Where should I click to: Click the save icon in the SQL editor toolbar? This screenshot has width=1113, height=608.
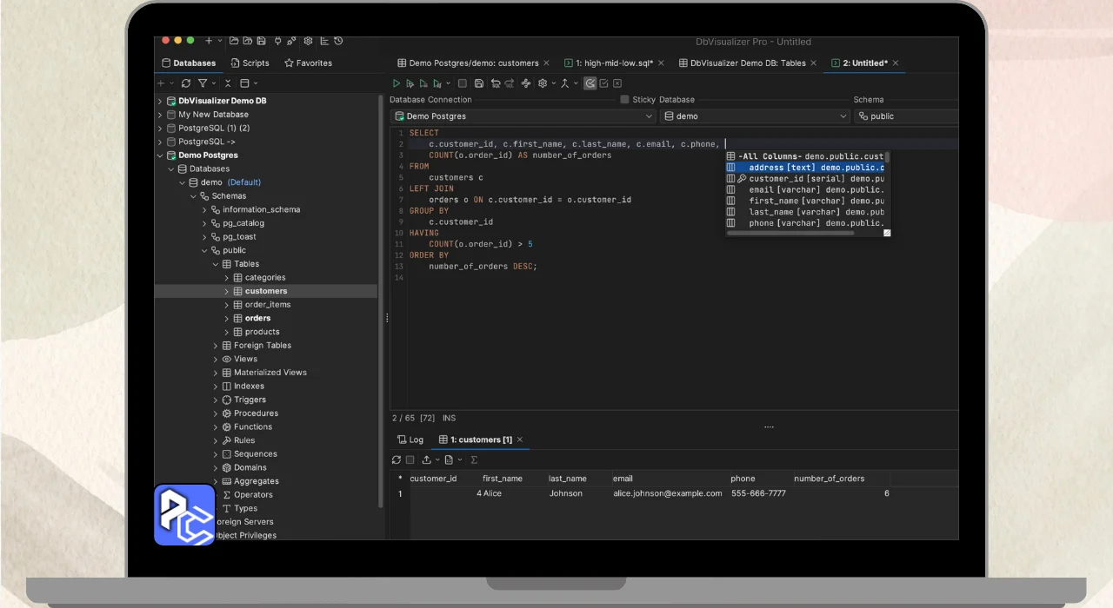(479, 83)
